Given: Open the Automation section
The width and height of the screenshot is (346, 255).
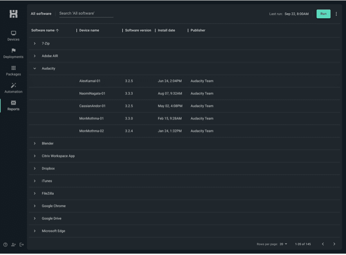Looking at the screenshot, I should (13, 88).
